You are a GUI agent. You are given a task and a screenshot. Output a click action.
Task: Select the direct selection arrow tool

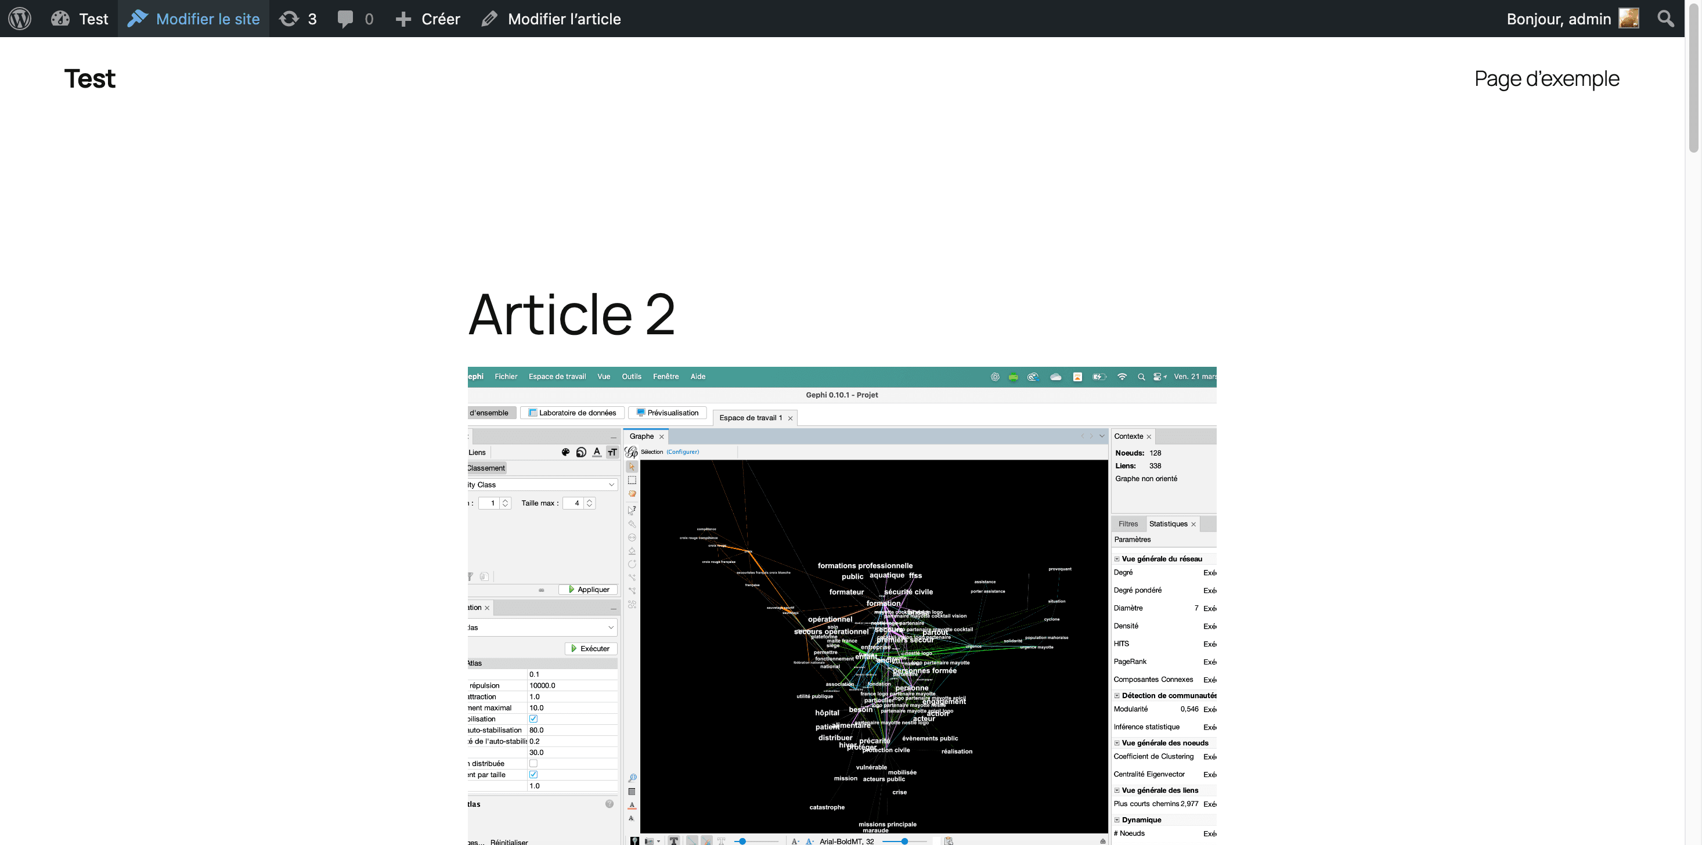[x=632, y=467]
